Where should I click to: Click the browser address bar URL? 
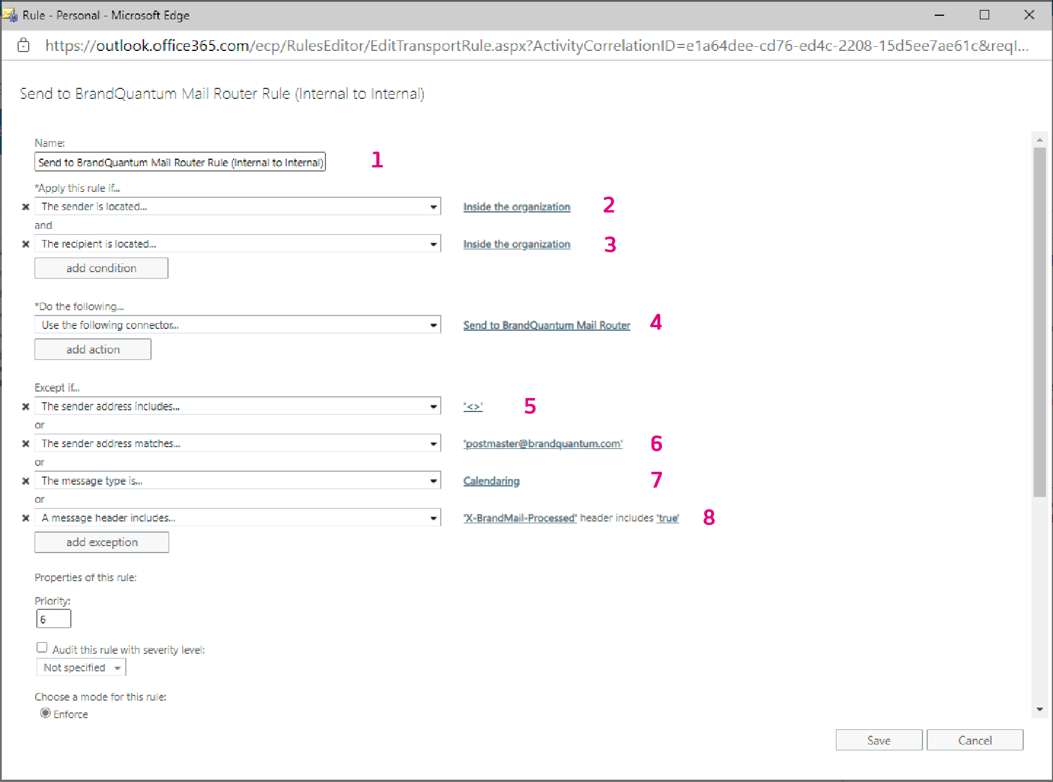click(537, 46)
